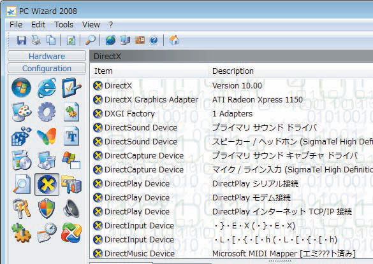
Task: Select the blue cubes registry icon
Action: 22,136
